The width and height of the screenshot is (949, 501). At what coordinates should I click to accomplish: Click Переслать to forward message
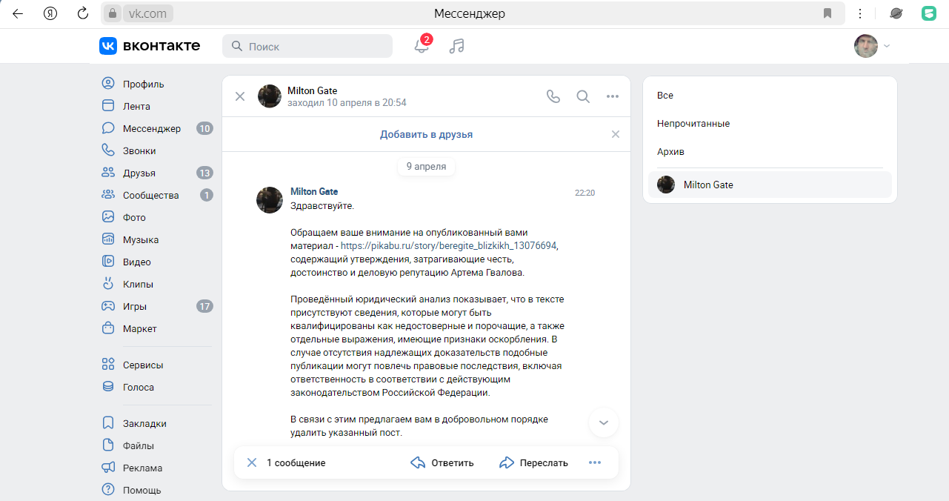533,462
